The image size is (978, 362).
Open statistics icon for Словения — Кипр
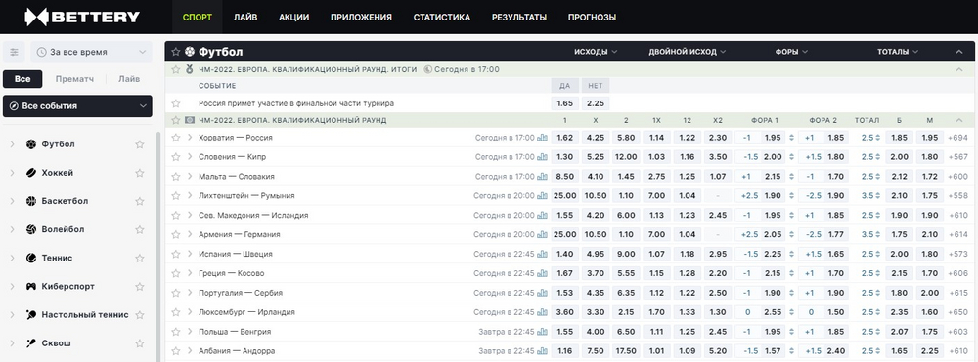(x=542, y=157)
